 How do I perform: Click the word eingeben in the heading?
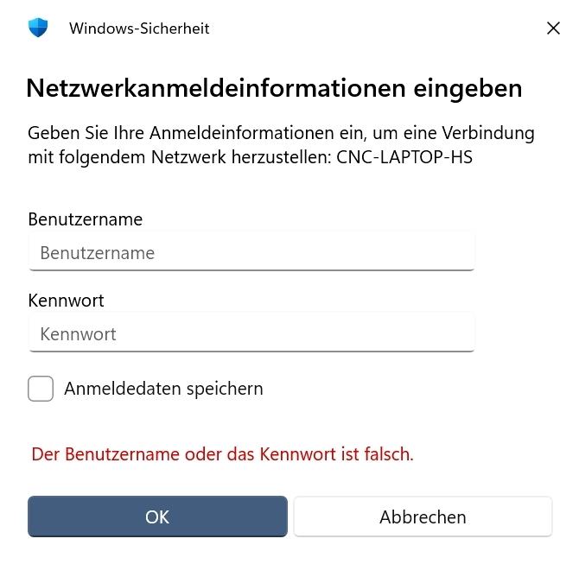[468, 88]
